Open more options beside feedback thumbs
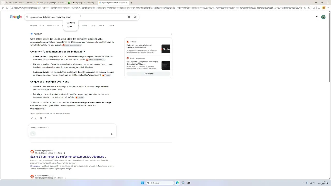 [46, 118]
